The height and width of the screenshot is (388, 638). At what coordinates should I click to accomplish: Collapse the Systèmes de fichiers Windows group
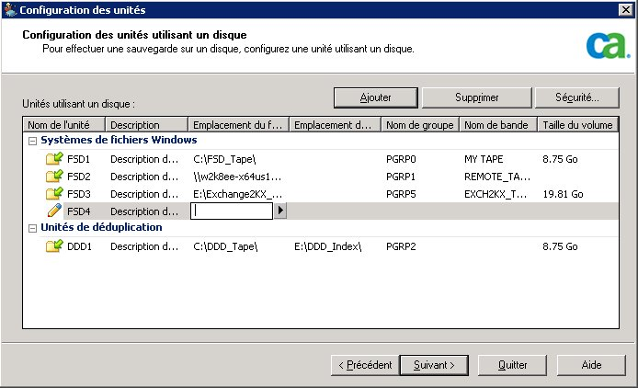point(33,141)
